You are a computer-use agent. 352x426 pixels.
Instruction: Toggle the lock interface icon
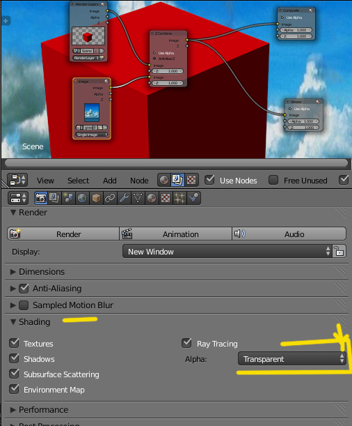pos(339,251)
